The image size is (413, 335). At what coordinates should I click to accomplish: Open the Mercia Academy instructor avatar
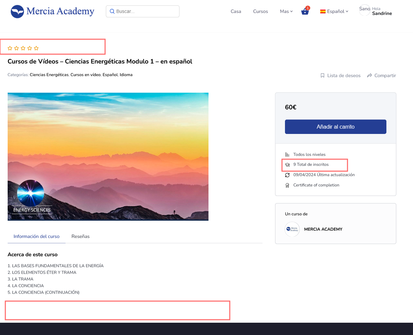(292, 229)
